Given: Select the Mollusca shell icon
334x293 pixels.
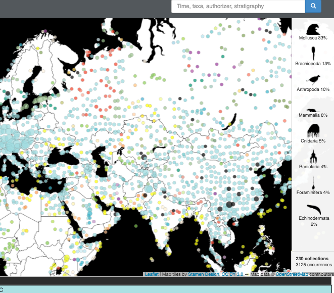Looking at the screenshot, I should point(312,28).
